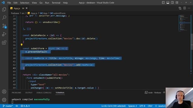The height and width of the screenshot is (108, 193).
Task: Open the editor More Actions ellipsis
Action: pos(189,8)
